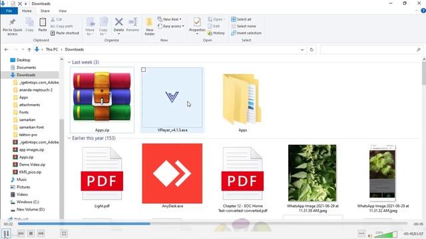Go up one folder level

29,50
